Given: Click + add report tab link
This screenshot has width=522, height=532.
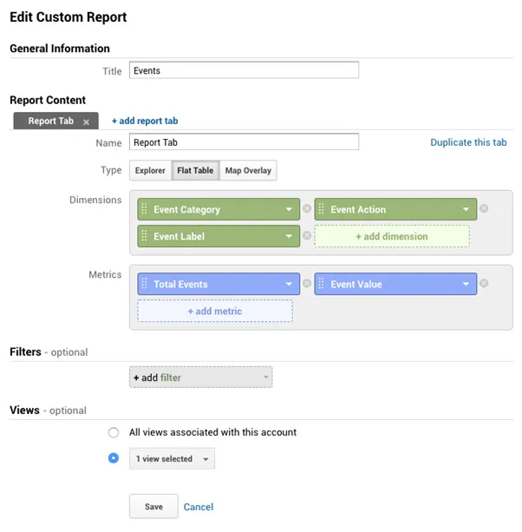Looking at the screenshot, I should (145, 122).
